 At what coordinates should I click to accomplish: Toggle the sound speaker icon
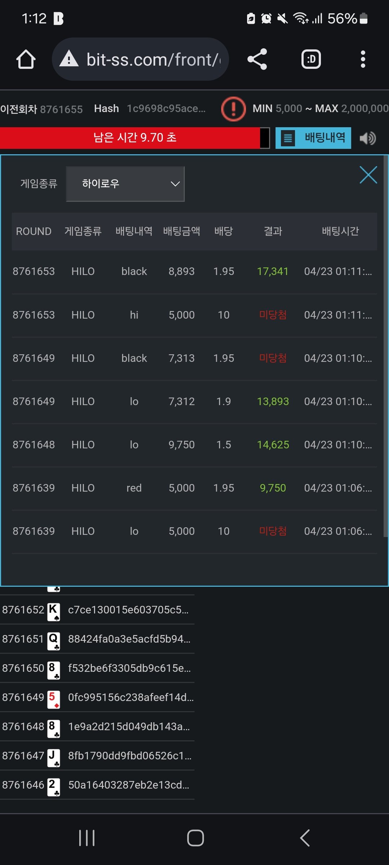pos(368,138)
